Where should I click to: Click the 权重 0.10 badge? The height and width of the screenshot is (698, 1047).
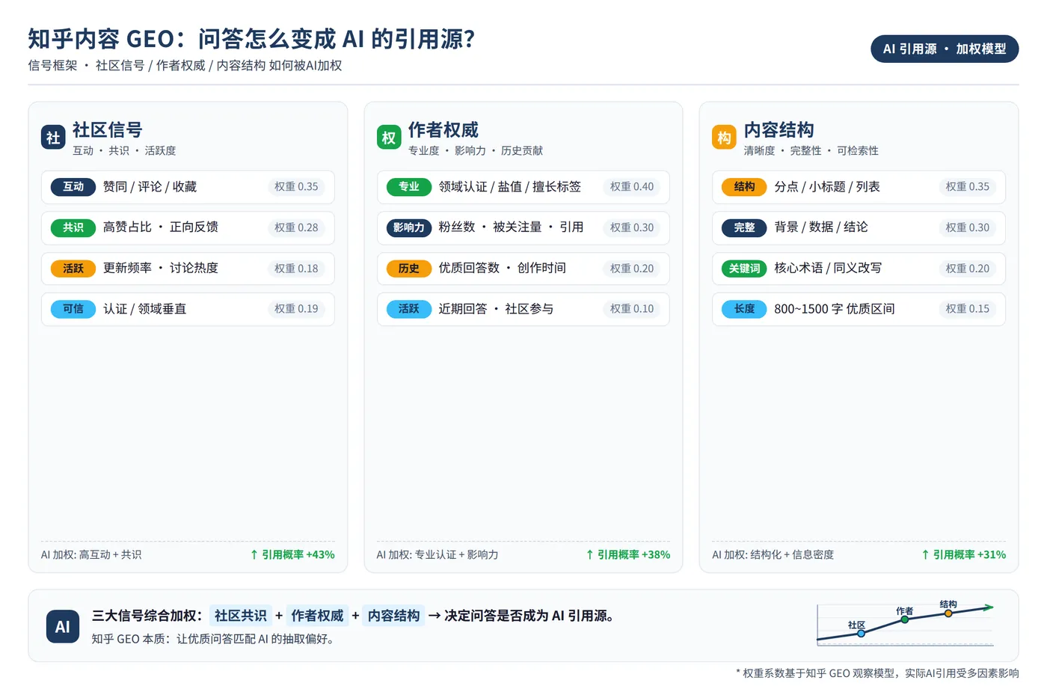point(632,308)
